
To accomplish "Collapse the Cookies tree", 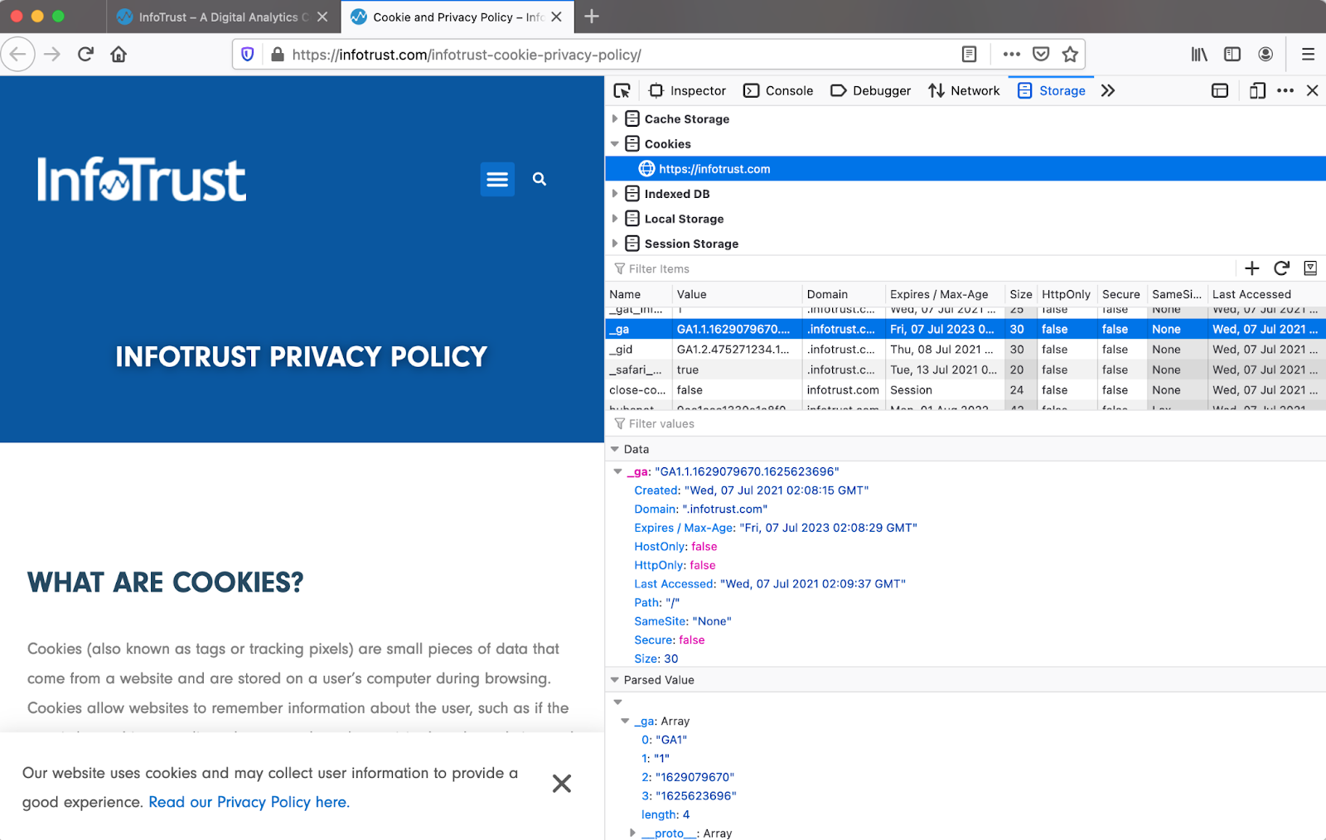I will [615, 143].
